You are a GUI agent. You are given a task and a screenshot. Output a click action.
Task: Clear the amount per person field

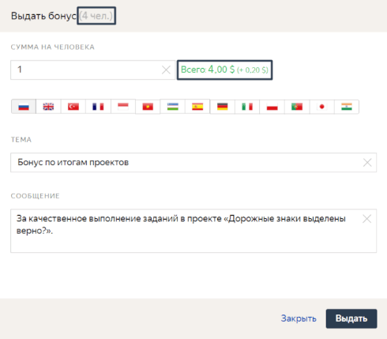click(166, 70)
